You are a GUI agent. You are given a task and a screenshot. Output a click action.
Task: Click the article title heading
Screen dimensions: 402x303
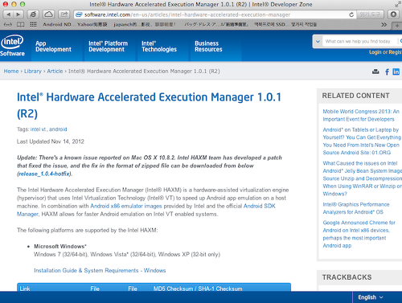[x=149, y=105]
